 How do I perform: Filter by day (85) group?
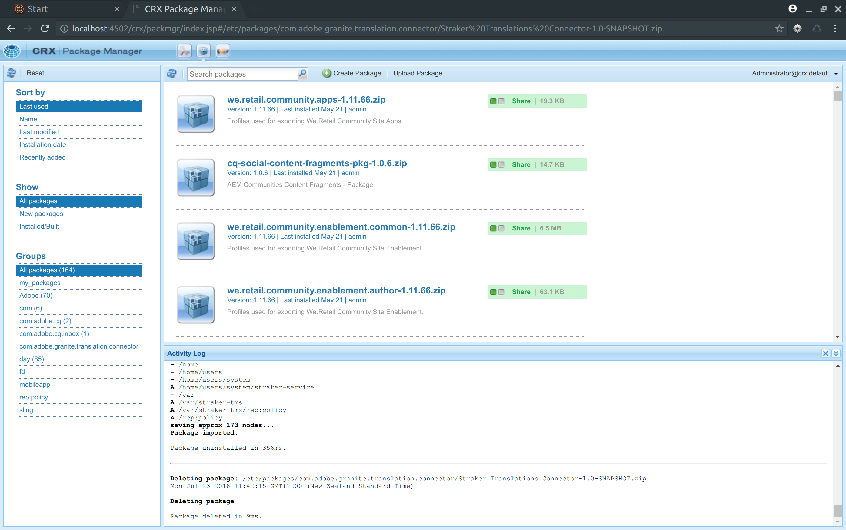click(x=79, y=359)
